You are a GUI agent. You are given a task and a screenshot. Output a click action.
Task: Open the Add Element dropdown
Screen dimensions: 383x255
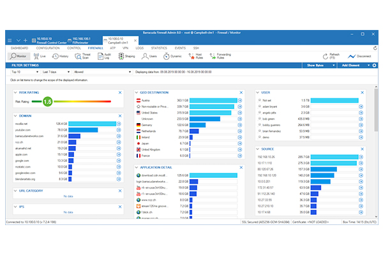(x=354, y=65)
